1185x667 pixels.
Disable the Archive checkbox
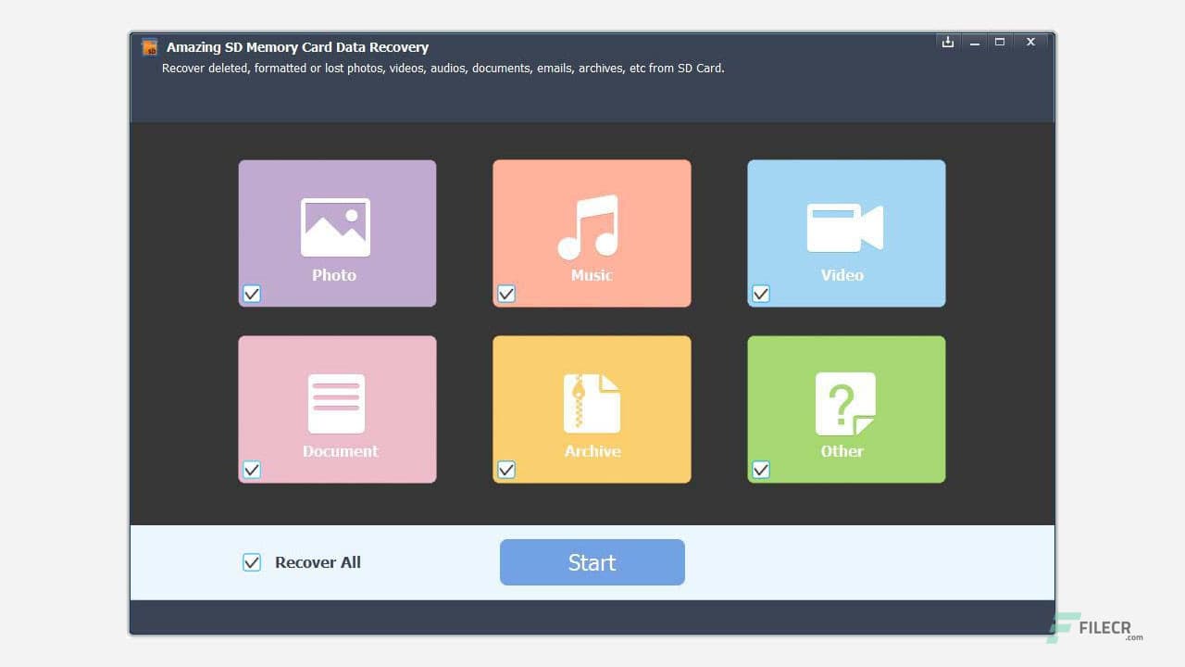coord(505,470)
